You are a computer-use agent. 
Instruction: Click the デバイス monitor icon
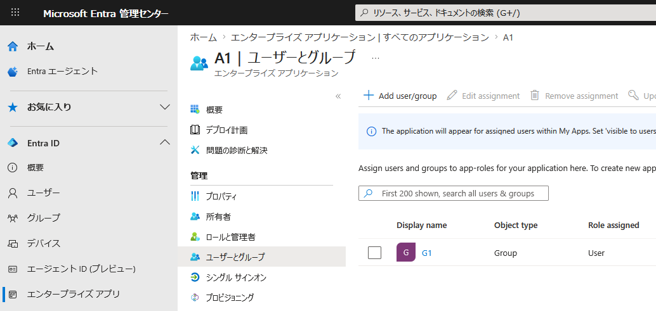(13, 243)
